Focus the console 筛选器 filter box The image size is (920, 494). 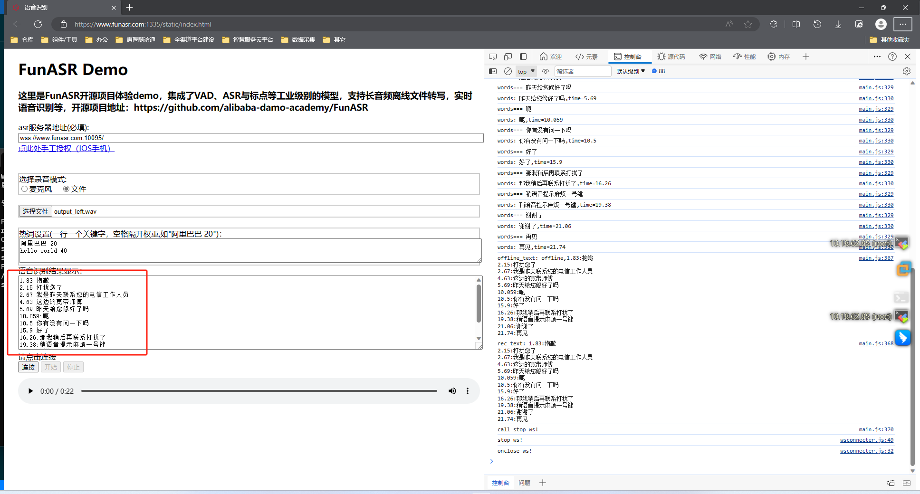click(583, 71)
